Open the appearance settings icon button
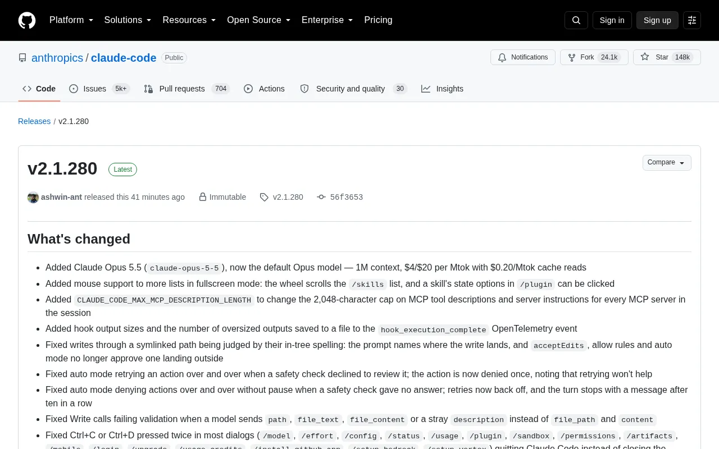Image resolution: width=719 pixels, height=449 pixels. click(692, 20)
